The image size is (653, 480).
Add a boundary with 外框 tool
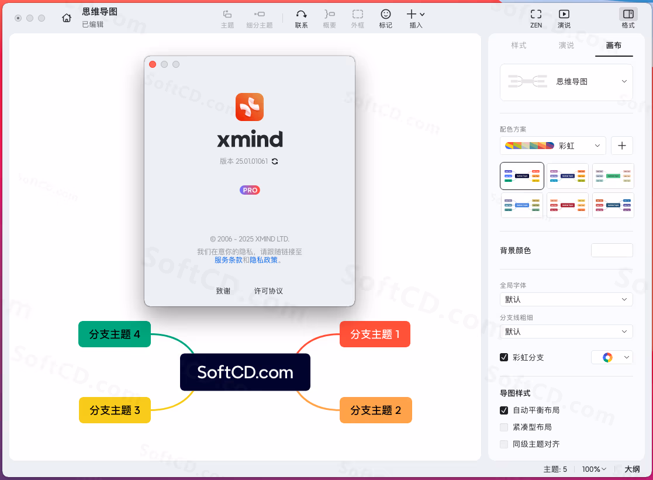(x=358, y=19)
